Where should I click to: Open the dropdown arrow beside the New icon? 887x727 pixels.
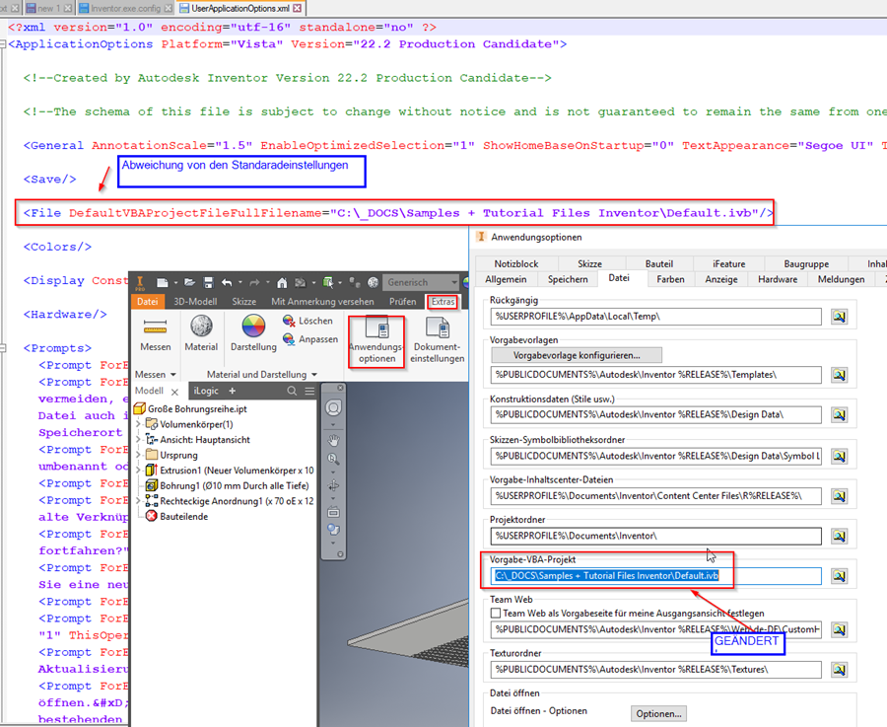[176, 282]
